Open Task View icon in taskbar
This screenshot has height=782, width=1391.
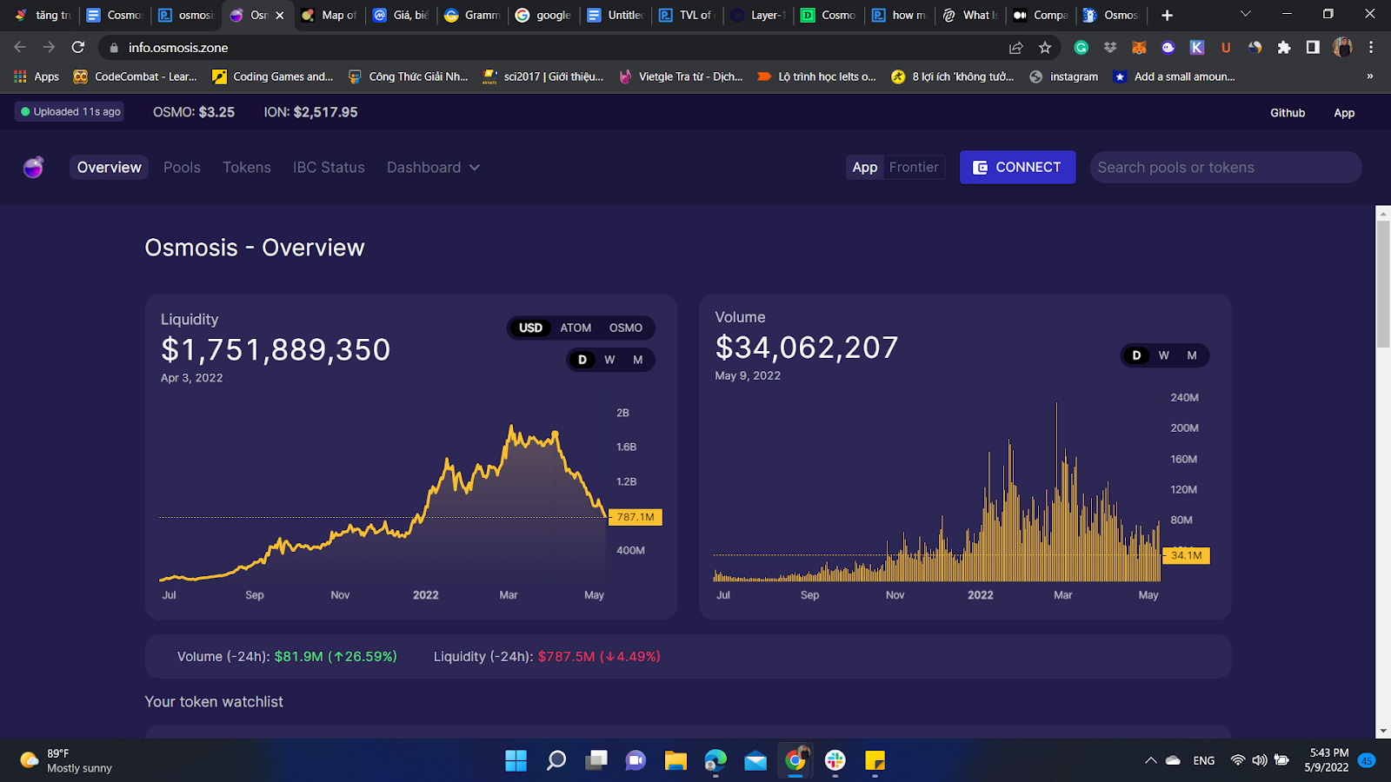(596, 760)
